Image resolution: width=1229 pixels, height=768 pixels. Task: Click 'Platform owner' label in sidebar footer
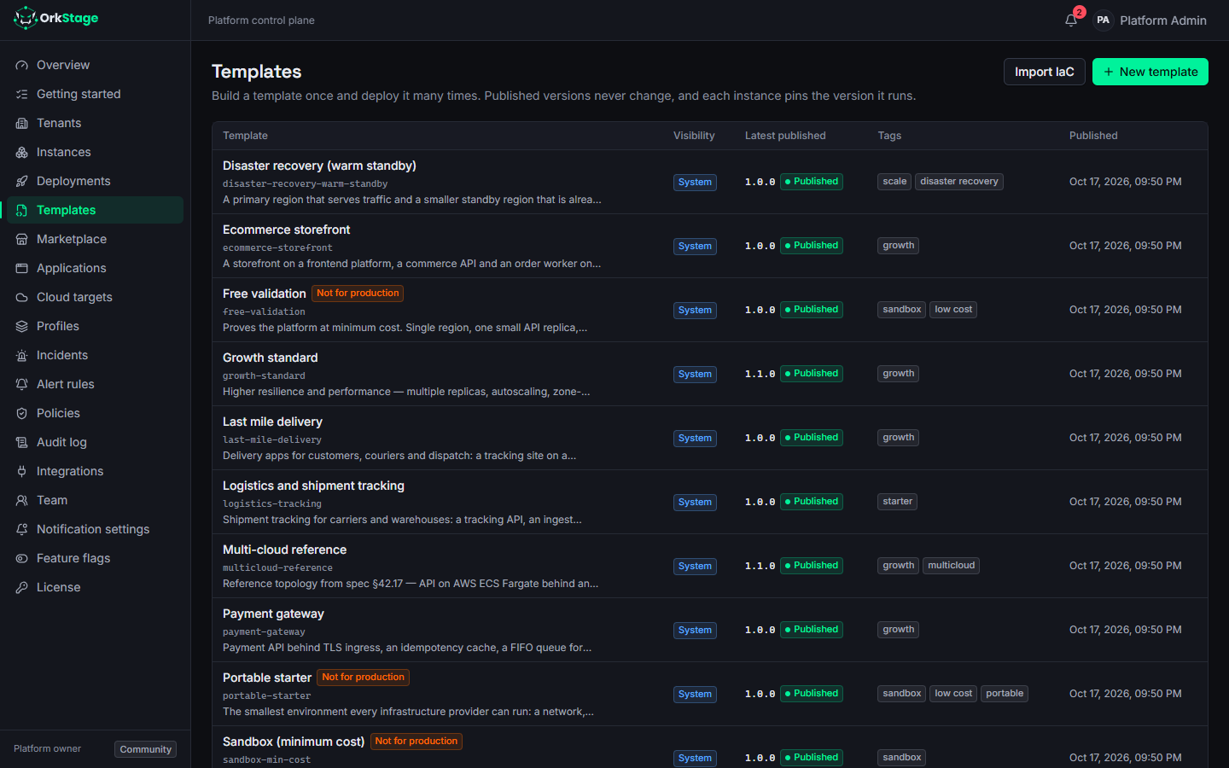[47, 749]
